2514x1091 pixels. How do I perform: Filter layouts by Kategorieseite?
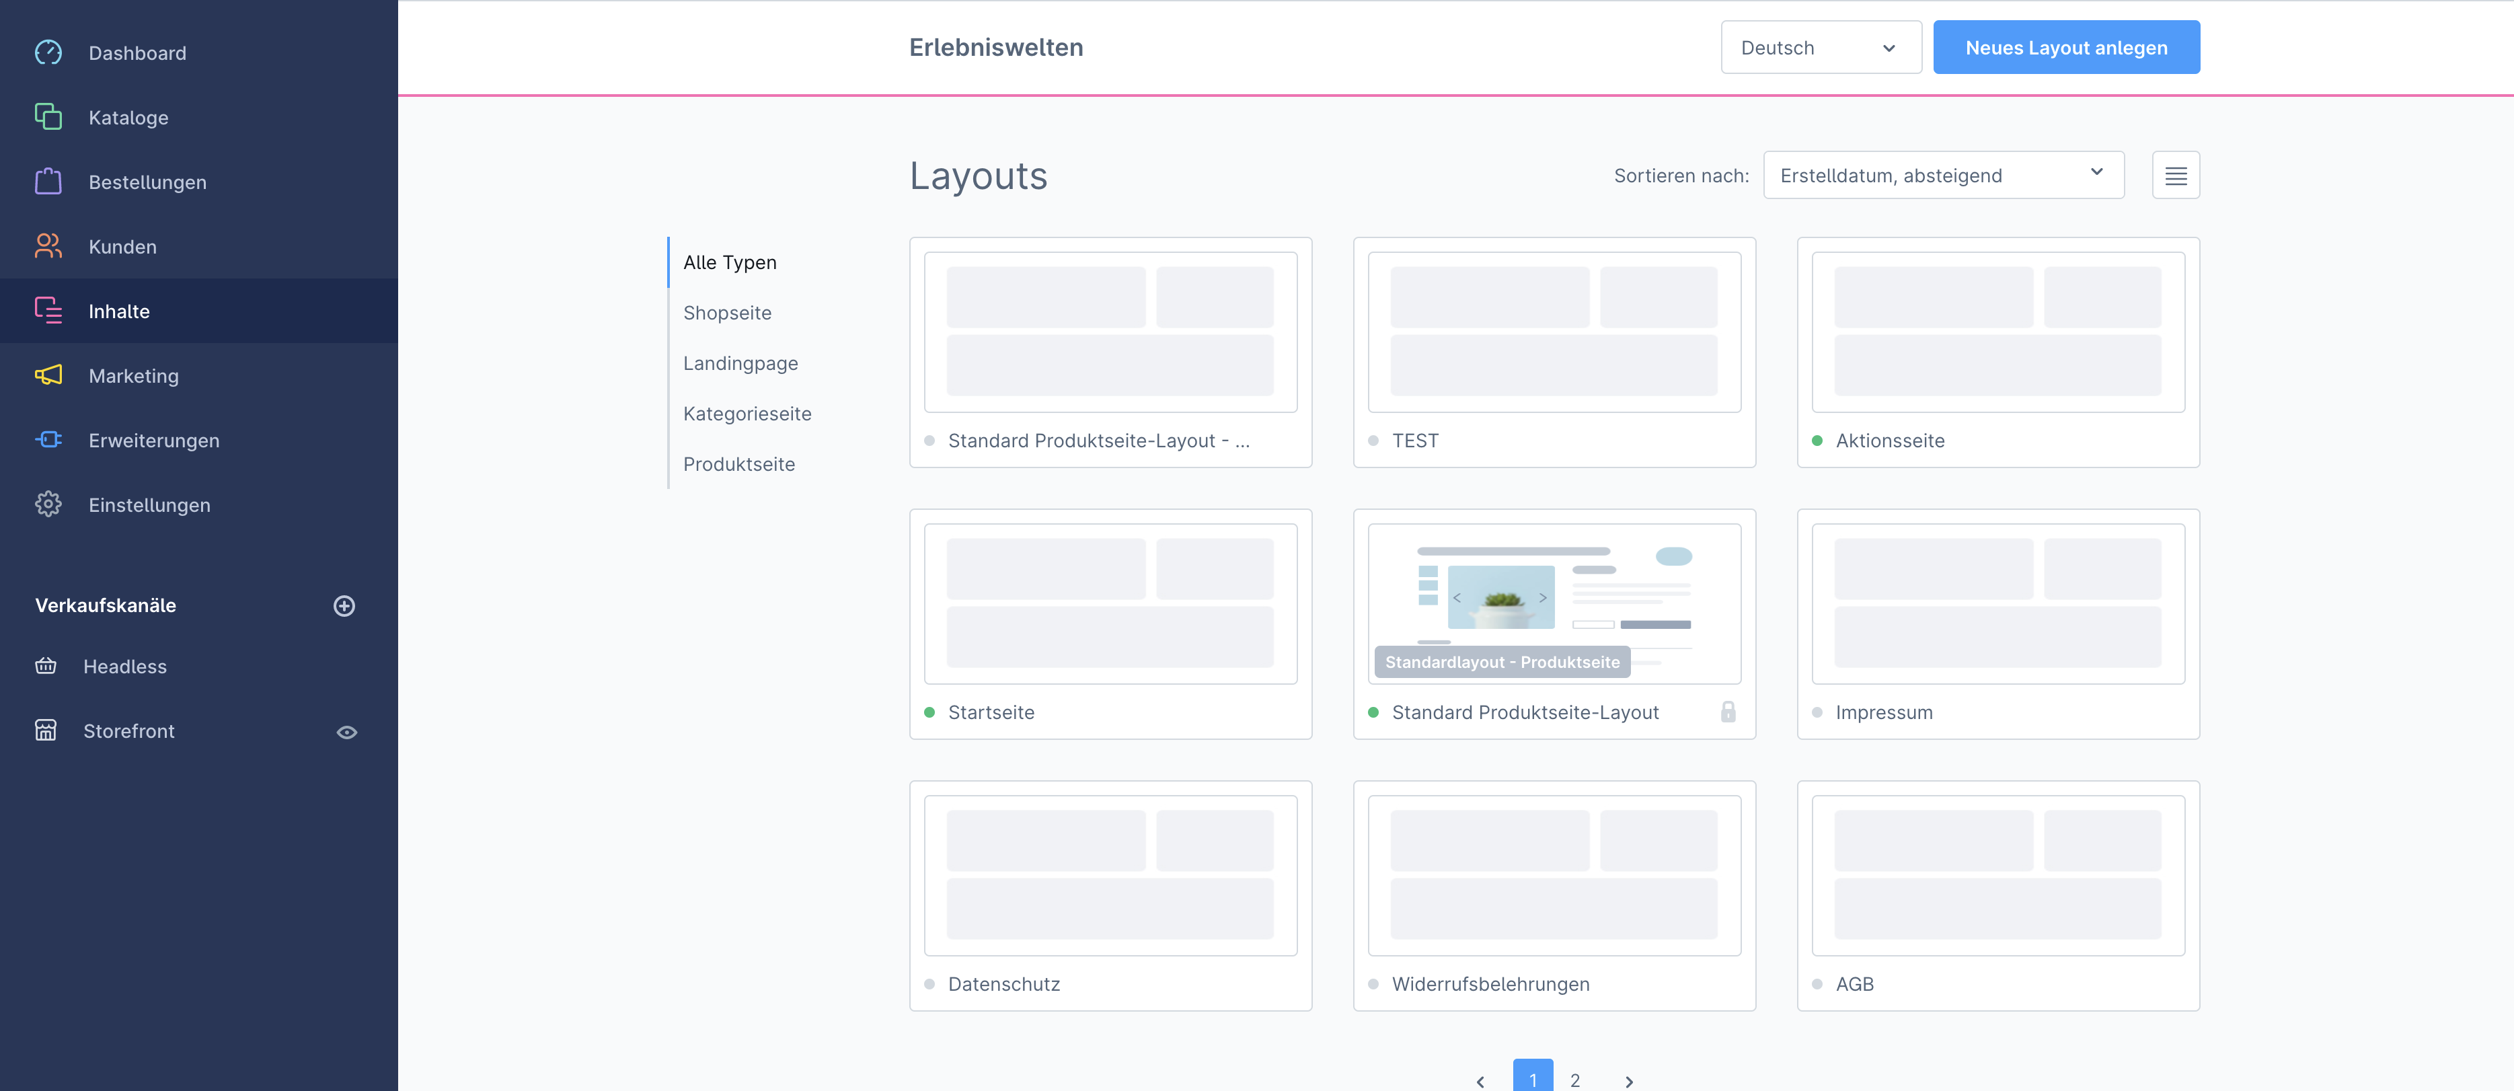[747, 414]
